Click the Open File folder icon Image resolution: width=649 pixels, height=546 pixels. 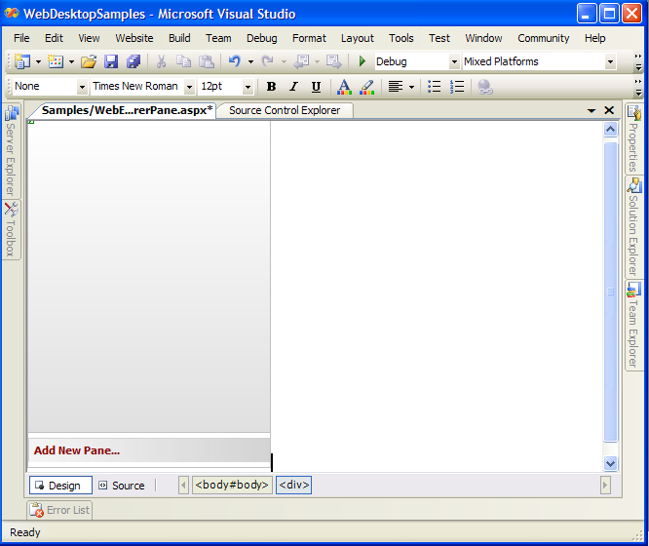(x=89, y=61)
